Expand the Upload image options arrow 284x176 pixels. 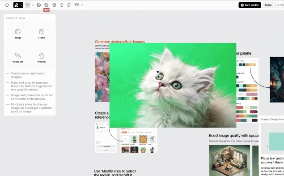click(x=82, y=5)
